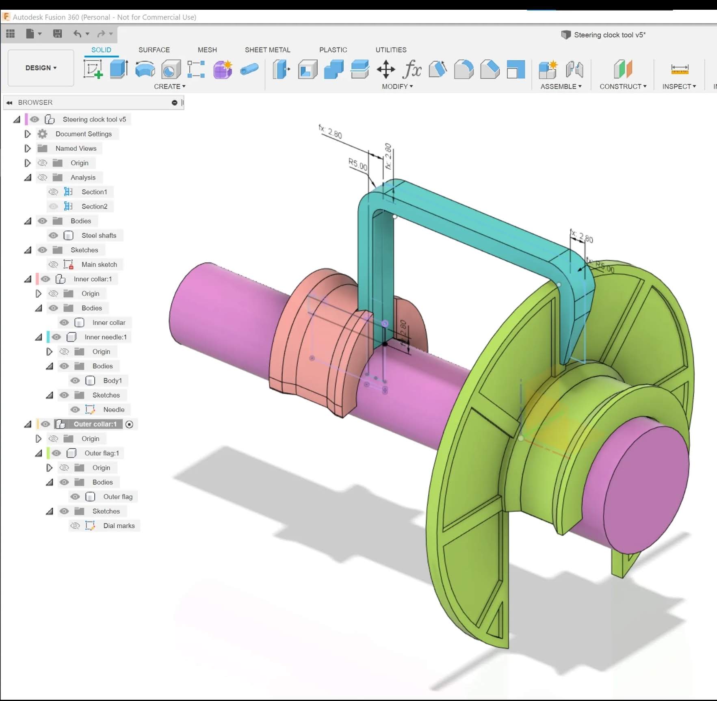Expand Document Settings node
Image resolution: width=717 pixels, height=701 pixels.
coord(27,134)
